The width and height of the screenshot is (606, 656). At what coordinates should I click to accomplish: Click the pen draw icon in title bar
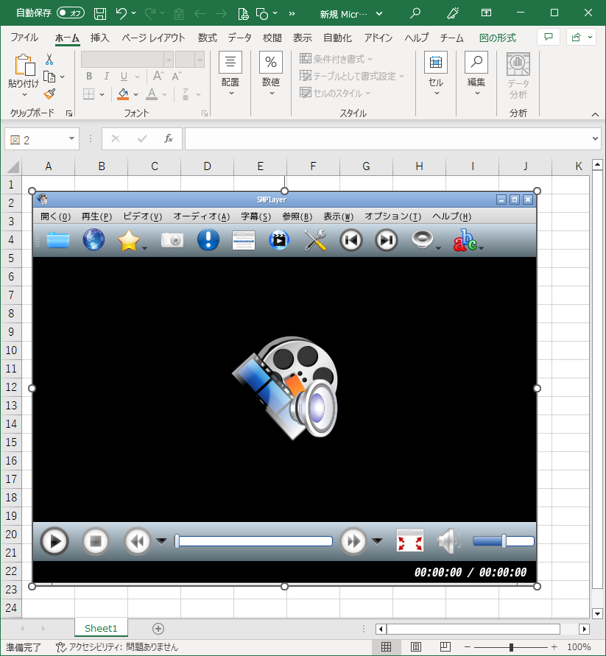tap(452, 13)
